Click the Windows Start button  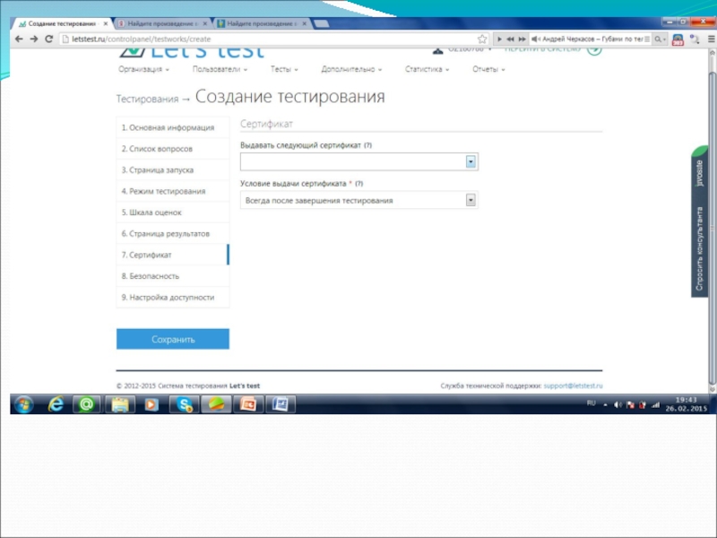pos(23,404)
